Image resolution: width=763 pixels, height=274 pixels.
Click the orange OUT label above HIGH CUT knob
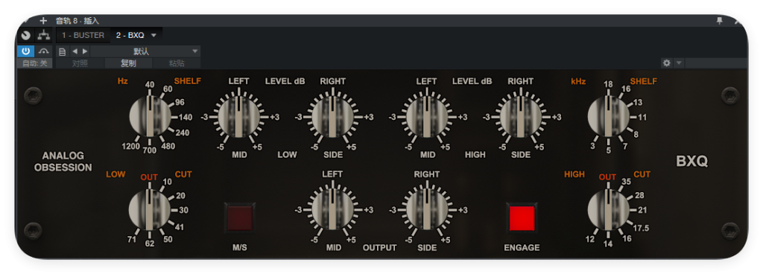[x=608, y=177]
